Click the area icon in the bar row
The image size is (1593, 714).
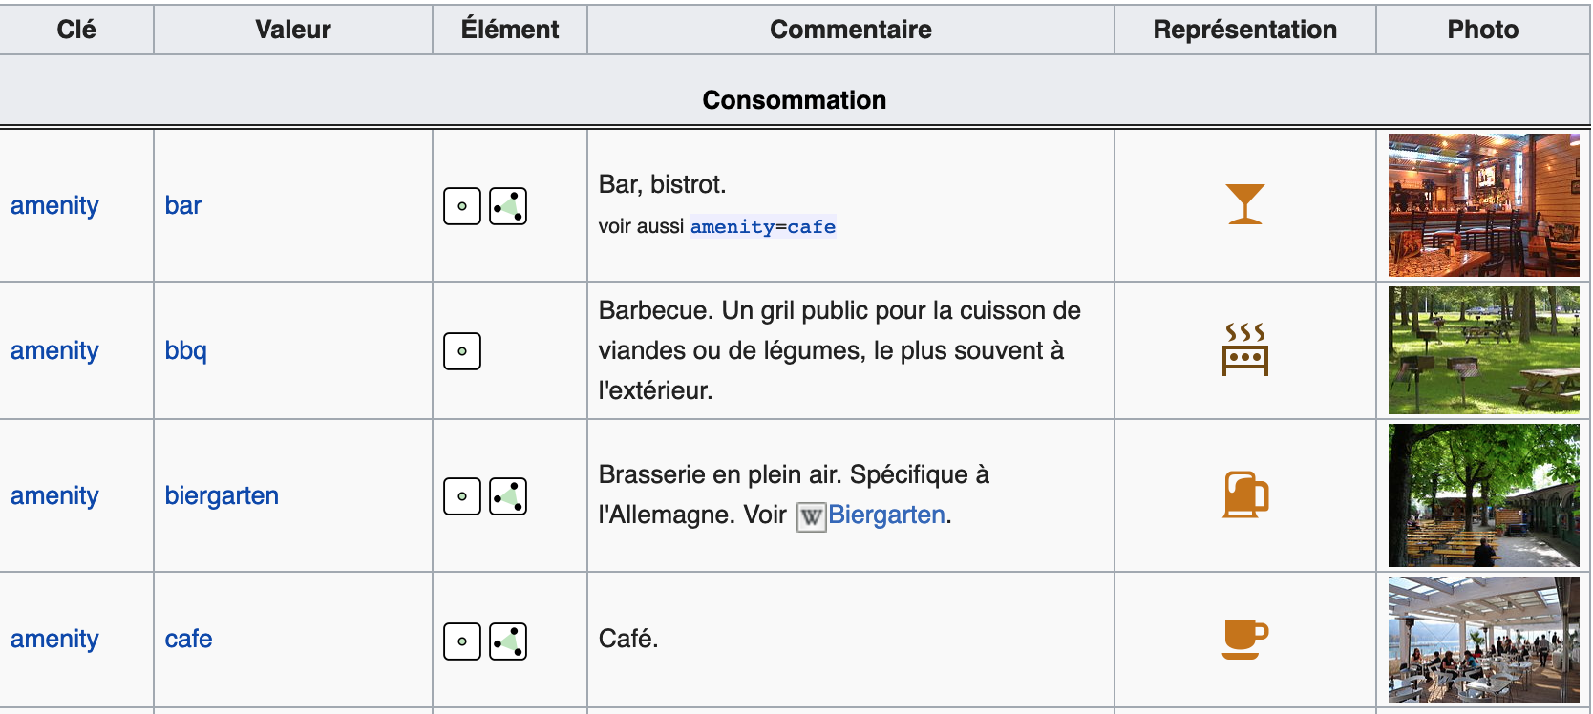click(x=508, y=206)
